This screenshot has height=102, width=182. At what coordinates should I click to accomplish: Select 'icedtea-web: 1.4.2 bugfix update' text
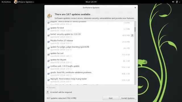65,66
